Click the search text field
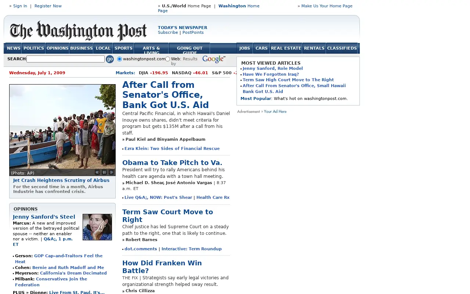 coord(66,59)
